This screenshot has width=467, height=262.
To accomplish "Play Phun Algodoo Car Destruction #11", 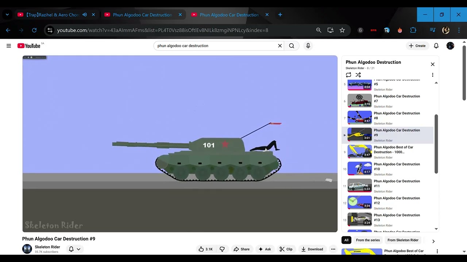I will [387, 186].
